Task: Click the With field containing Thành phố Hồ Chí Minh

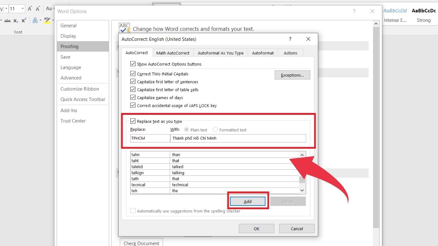Action: 238,138
